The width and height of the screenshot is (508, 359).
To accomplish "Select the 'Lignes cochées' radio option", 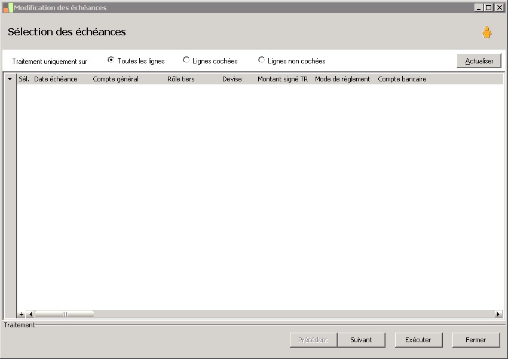I will tap(186, 60).
